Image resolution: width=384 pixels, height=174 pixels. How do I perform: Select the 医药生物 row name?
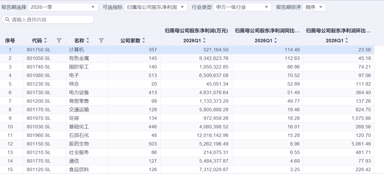pos(79,144)
